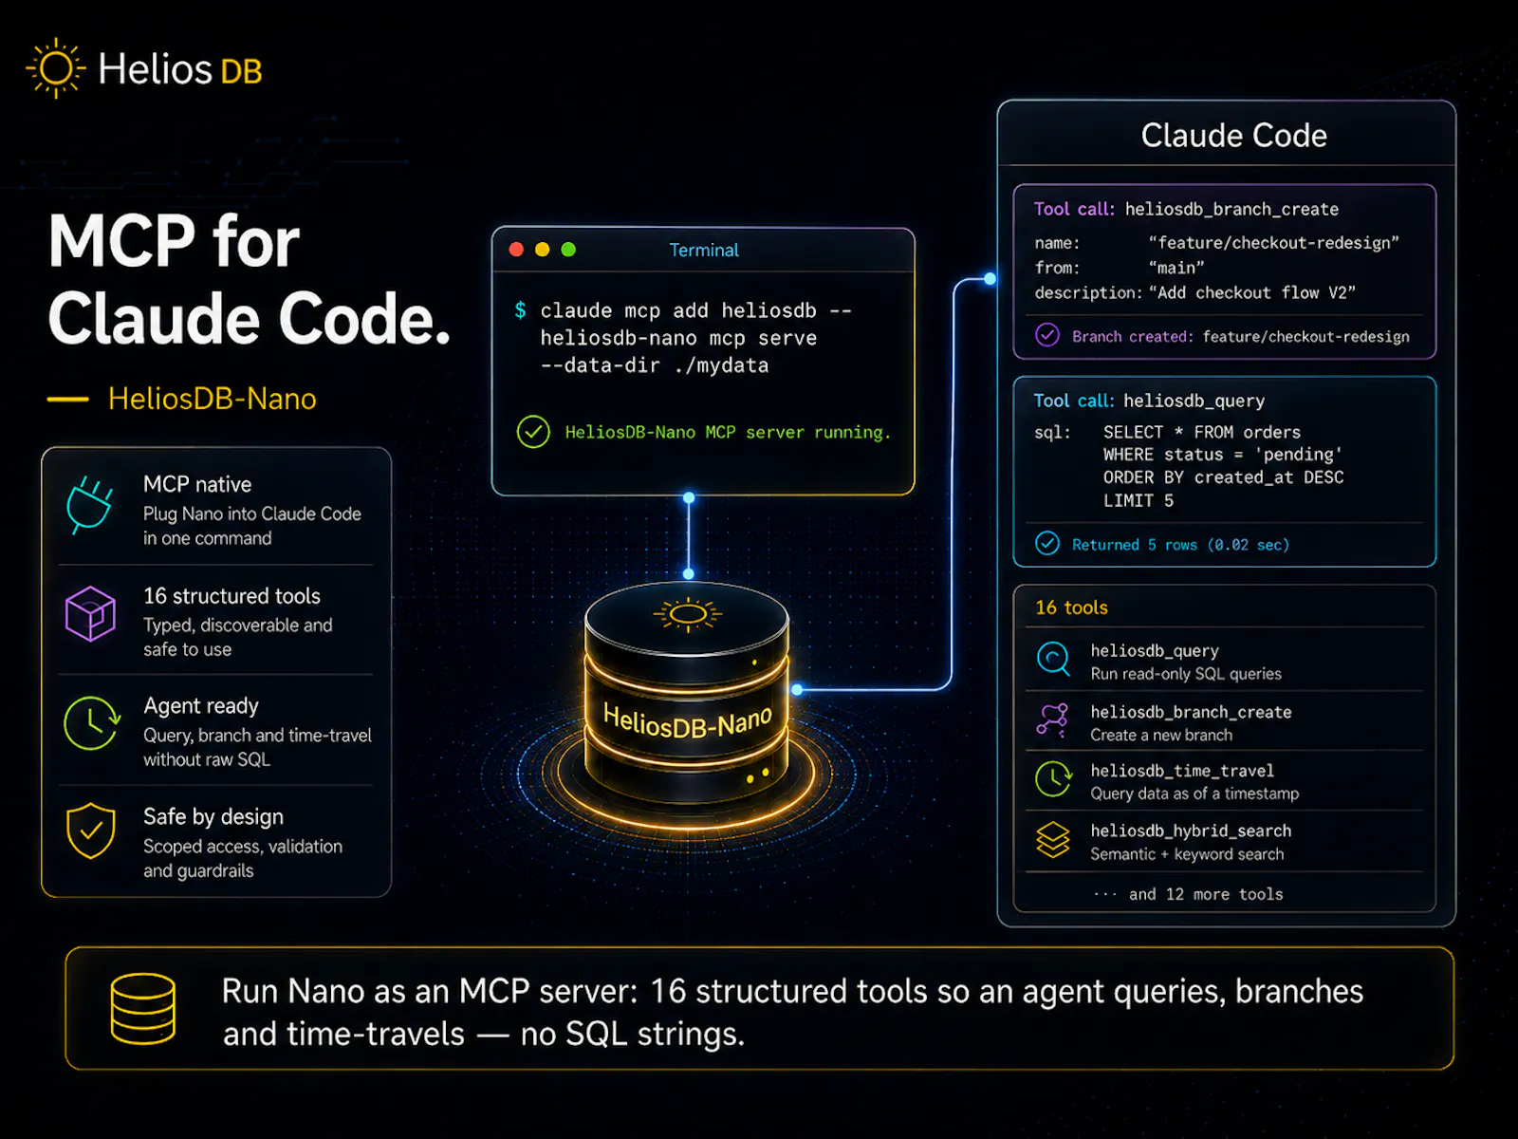Click the green checkmark by MCP server running
The height and width of the screenshot is (1139, 1518).
pos(533,432)
